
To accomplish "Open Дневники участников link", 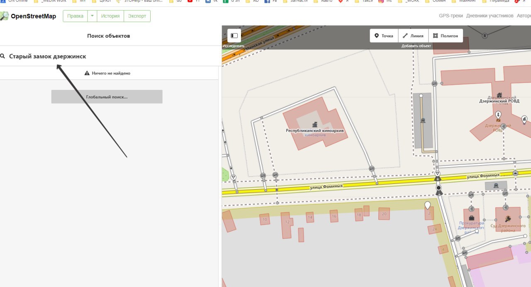I will coord(490,16).
